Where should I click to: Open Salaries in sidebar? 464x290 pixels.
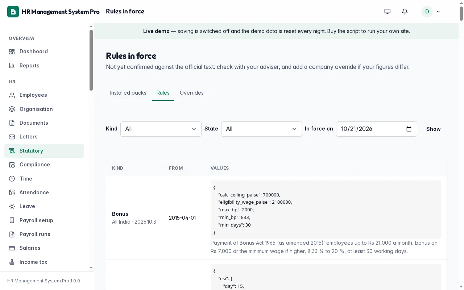coord(44,248)
